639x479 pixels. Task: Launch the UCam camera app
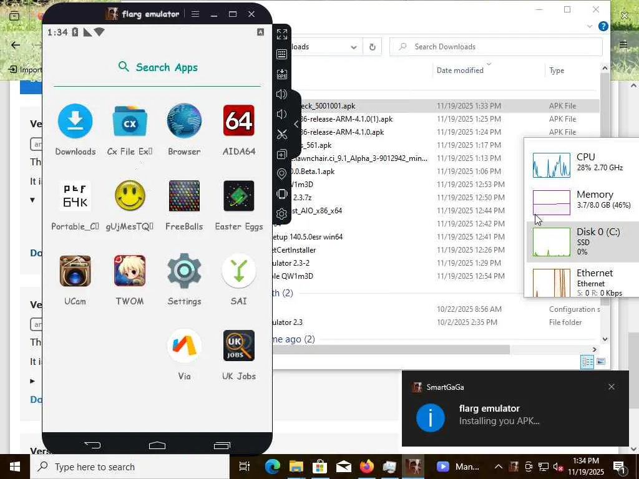[x=75, y=271]
